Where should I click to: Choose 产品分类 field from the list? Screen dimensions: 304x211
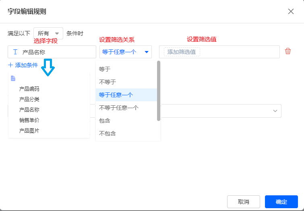click(29, 99)
